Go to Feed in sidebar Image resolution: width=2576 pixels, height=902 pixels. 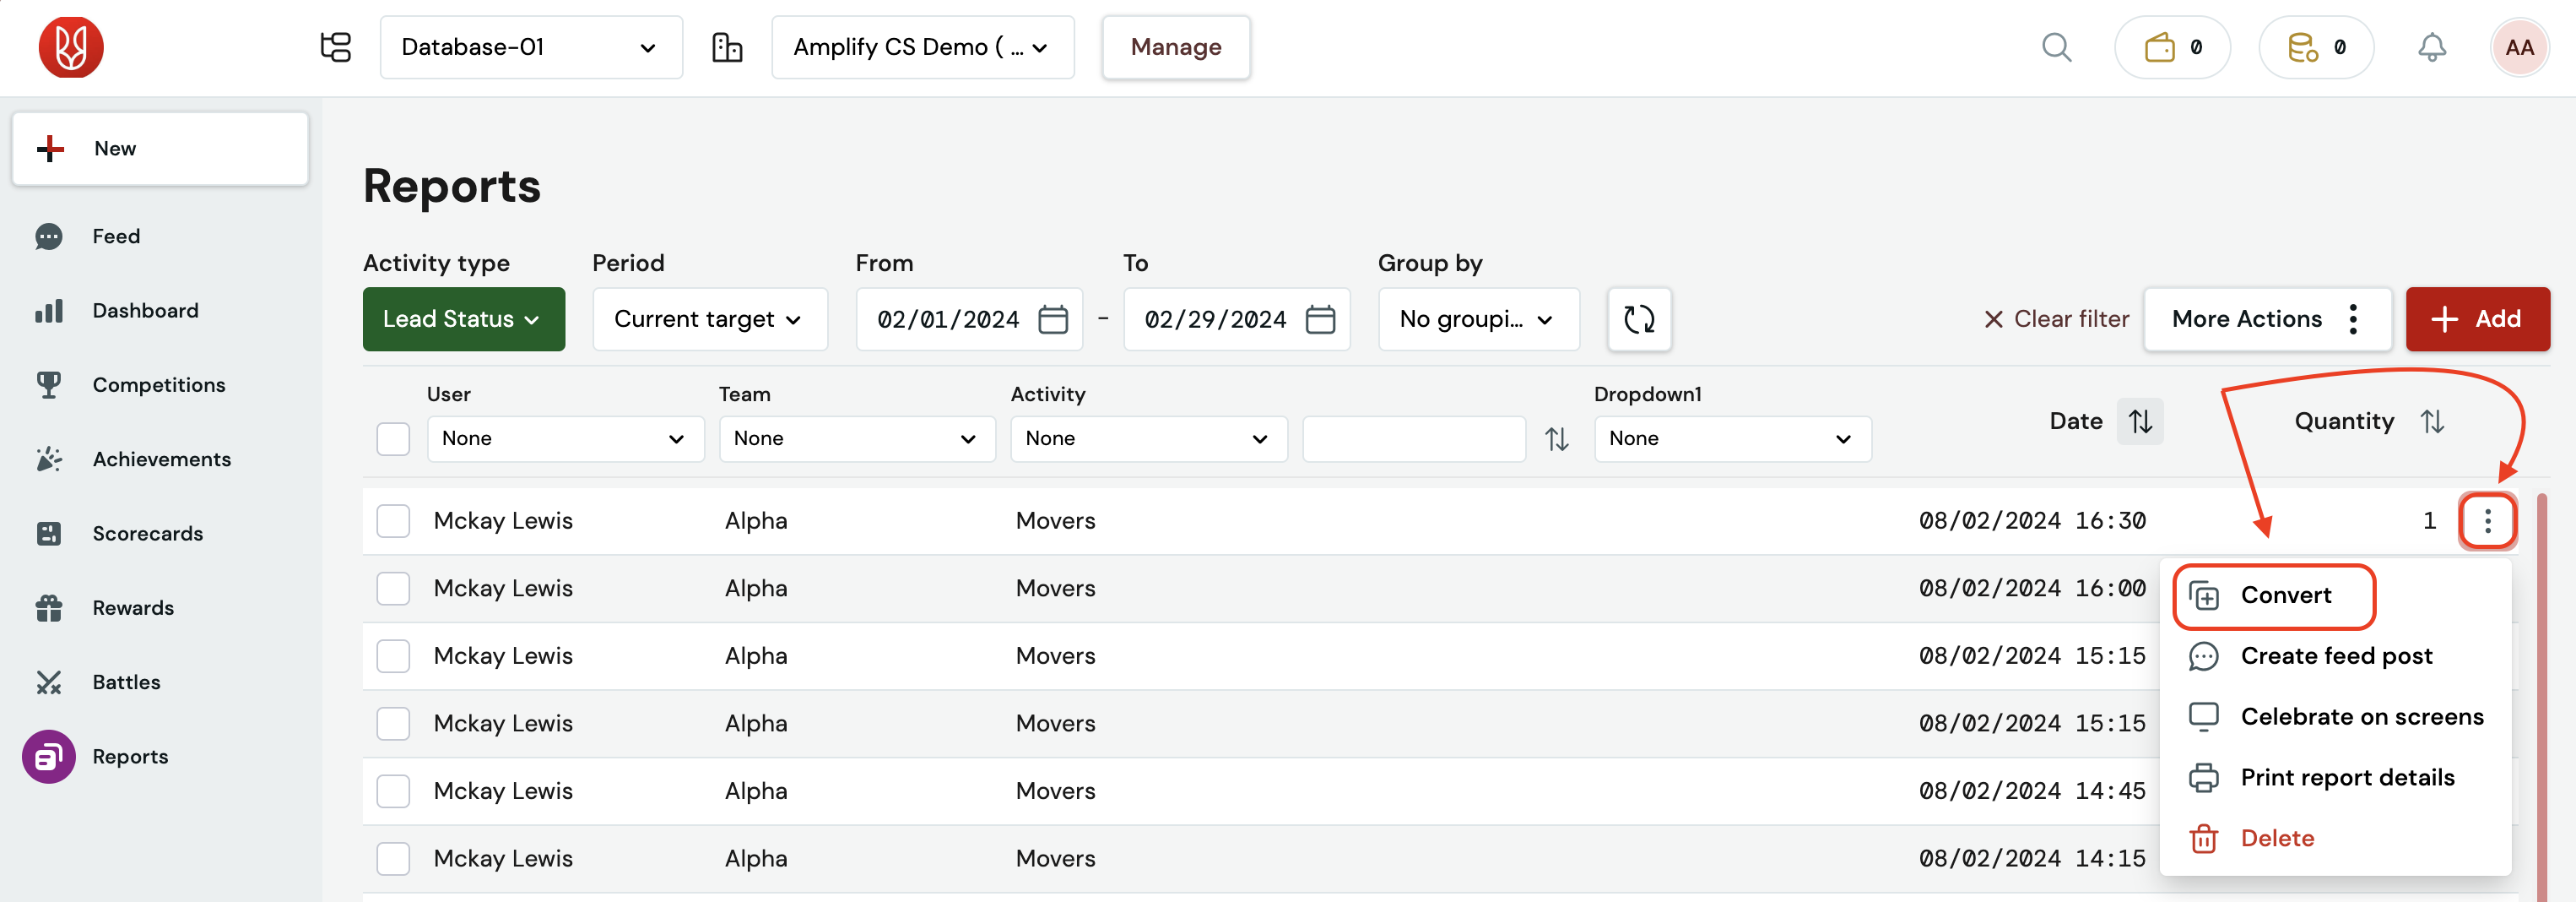point(116,236)
